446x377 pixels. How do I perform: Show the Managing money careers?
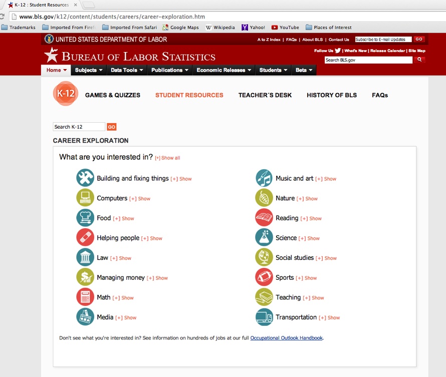[x=157, y=278]
